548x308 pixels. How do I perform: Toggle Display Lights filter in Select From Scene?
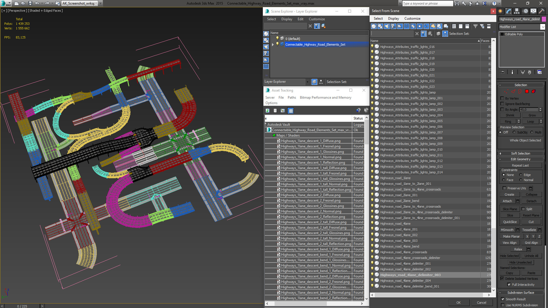pos(387,26)
